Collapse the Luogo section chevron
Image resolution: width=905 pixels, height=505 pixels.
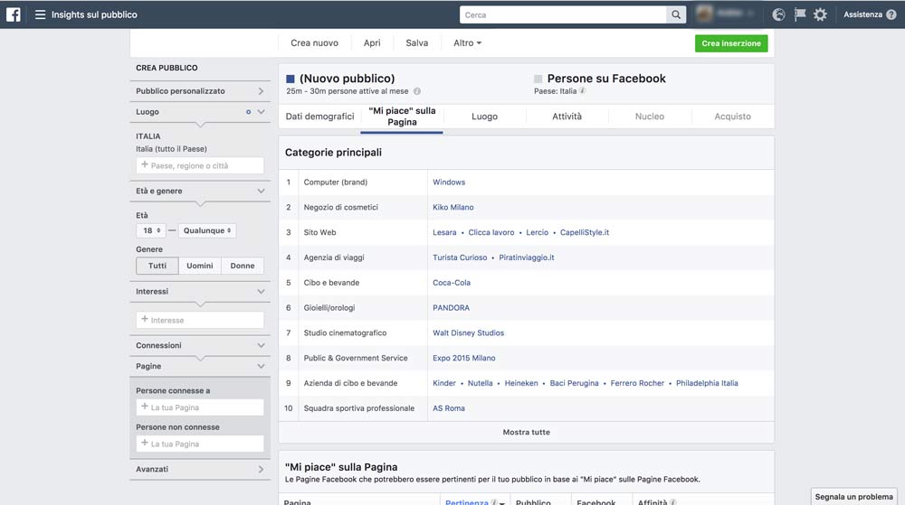261,112
